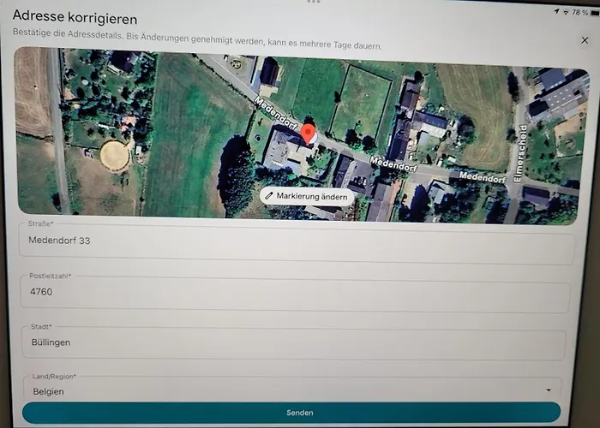Click the Adresse korrigieren heading
The width and height of the screenshot is (600, 428).
(x=75, y=17)
